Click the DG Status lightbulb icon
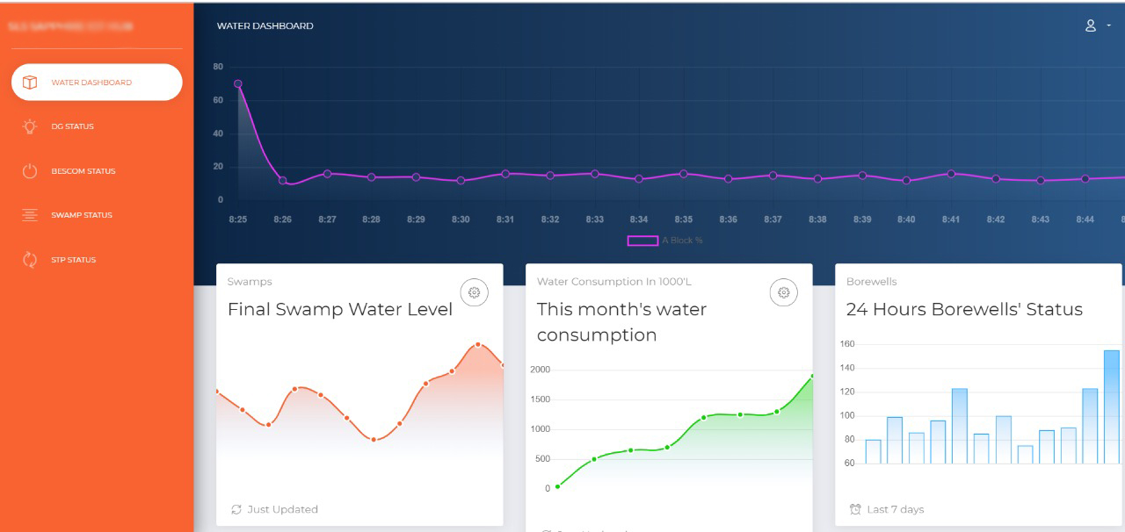 [x=30, y=126]
